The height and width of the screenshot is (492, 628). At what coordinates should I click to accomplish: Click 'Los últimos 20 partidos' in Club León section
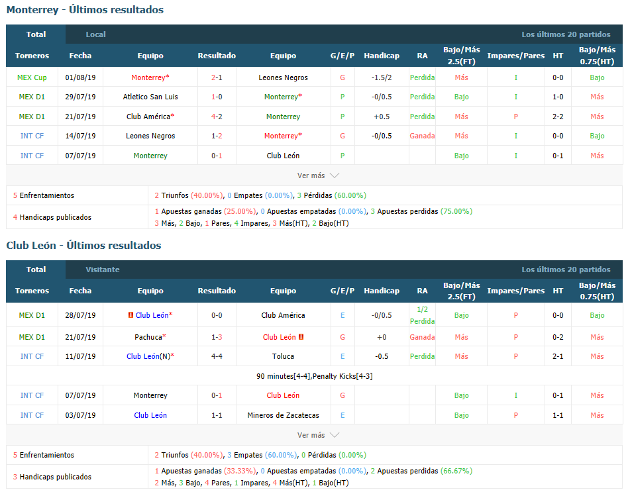coord(566,270)
